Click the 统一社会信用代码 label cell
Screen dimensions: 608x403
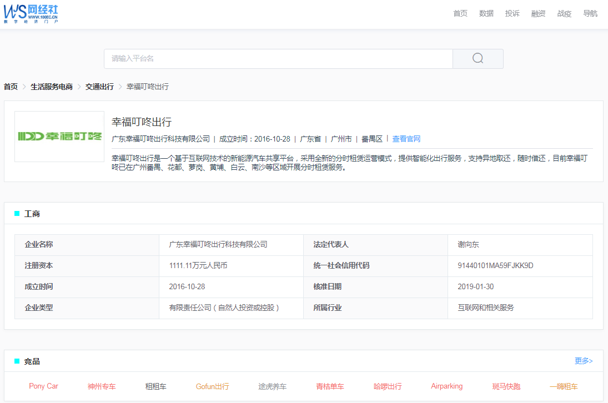coord(375,266)
